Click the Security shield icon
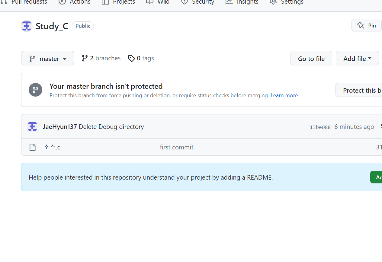 (185, 2)
